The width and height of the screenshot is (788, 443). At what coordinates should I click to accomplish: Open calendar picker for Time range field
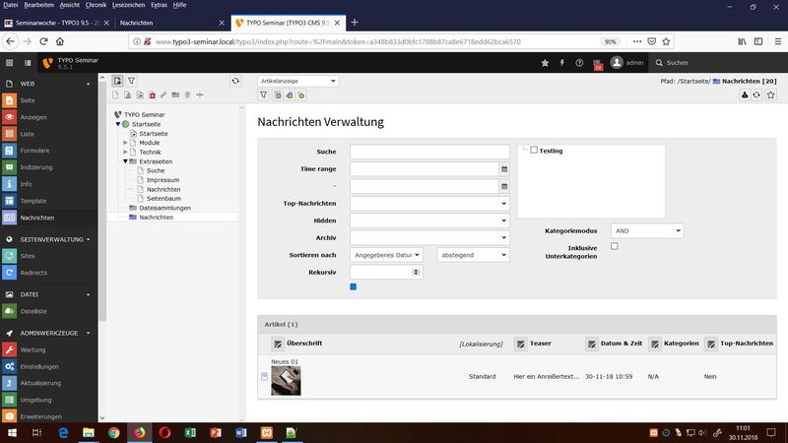503,168
